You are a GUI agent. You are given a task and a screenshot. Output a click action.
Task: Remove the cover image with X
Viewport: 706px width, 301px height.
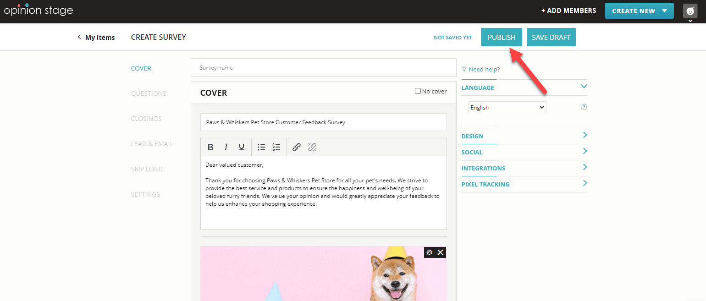click(x=441, y=252)
